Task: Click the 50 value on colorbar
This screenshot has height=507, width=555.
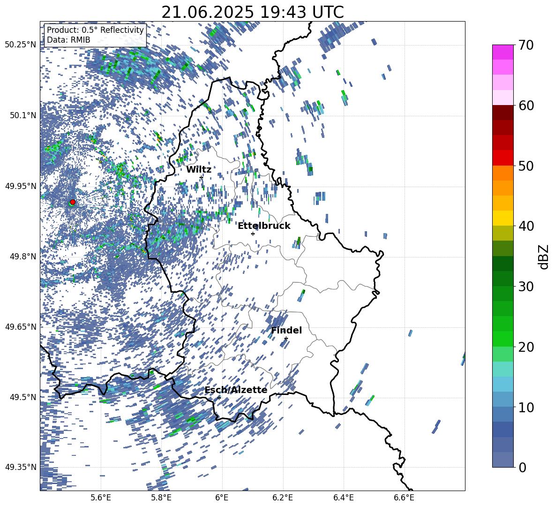Action: 526,166
